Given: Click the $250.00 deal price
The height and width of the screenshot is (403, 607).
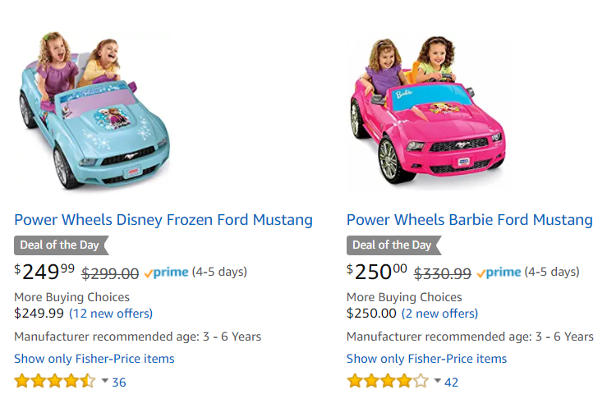Looking at the screenshot, I should coord(377,272).
